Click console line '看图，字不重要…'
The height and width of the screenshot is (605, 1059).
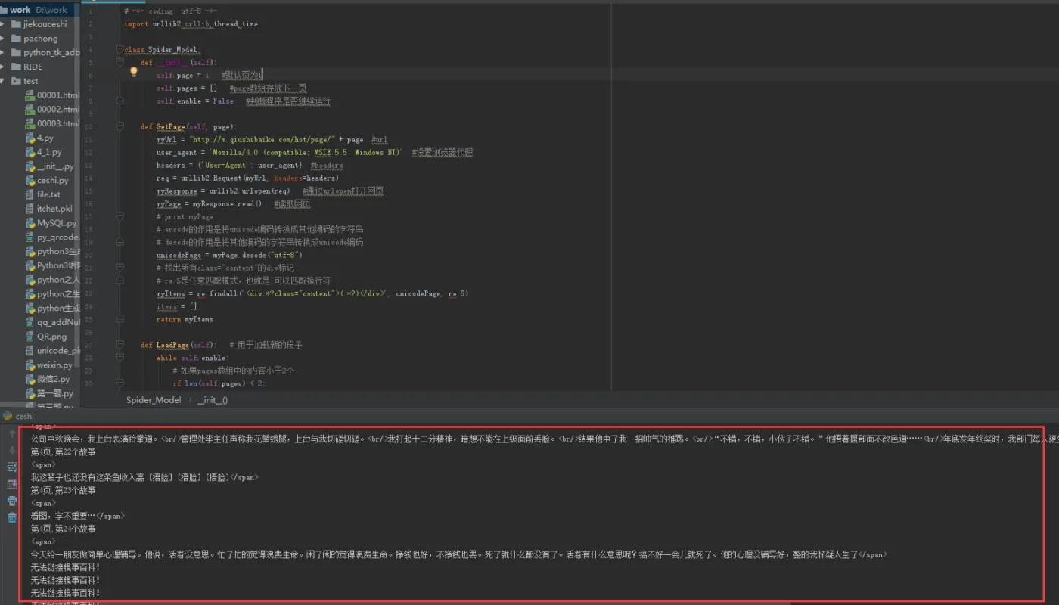coord(77,516)
